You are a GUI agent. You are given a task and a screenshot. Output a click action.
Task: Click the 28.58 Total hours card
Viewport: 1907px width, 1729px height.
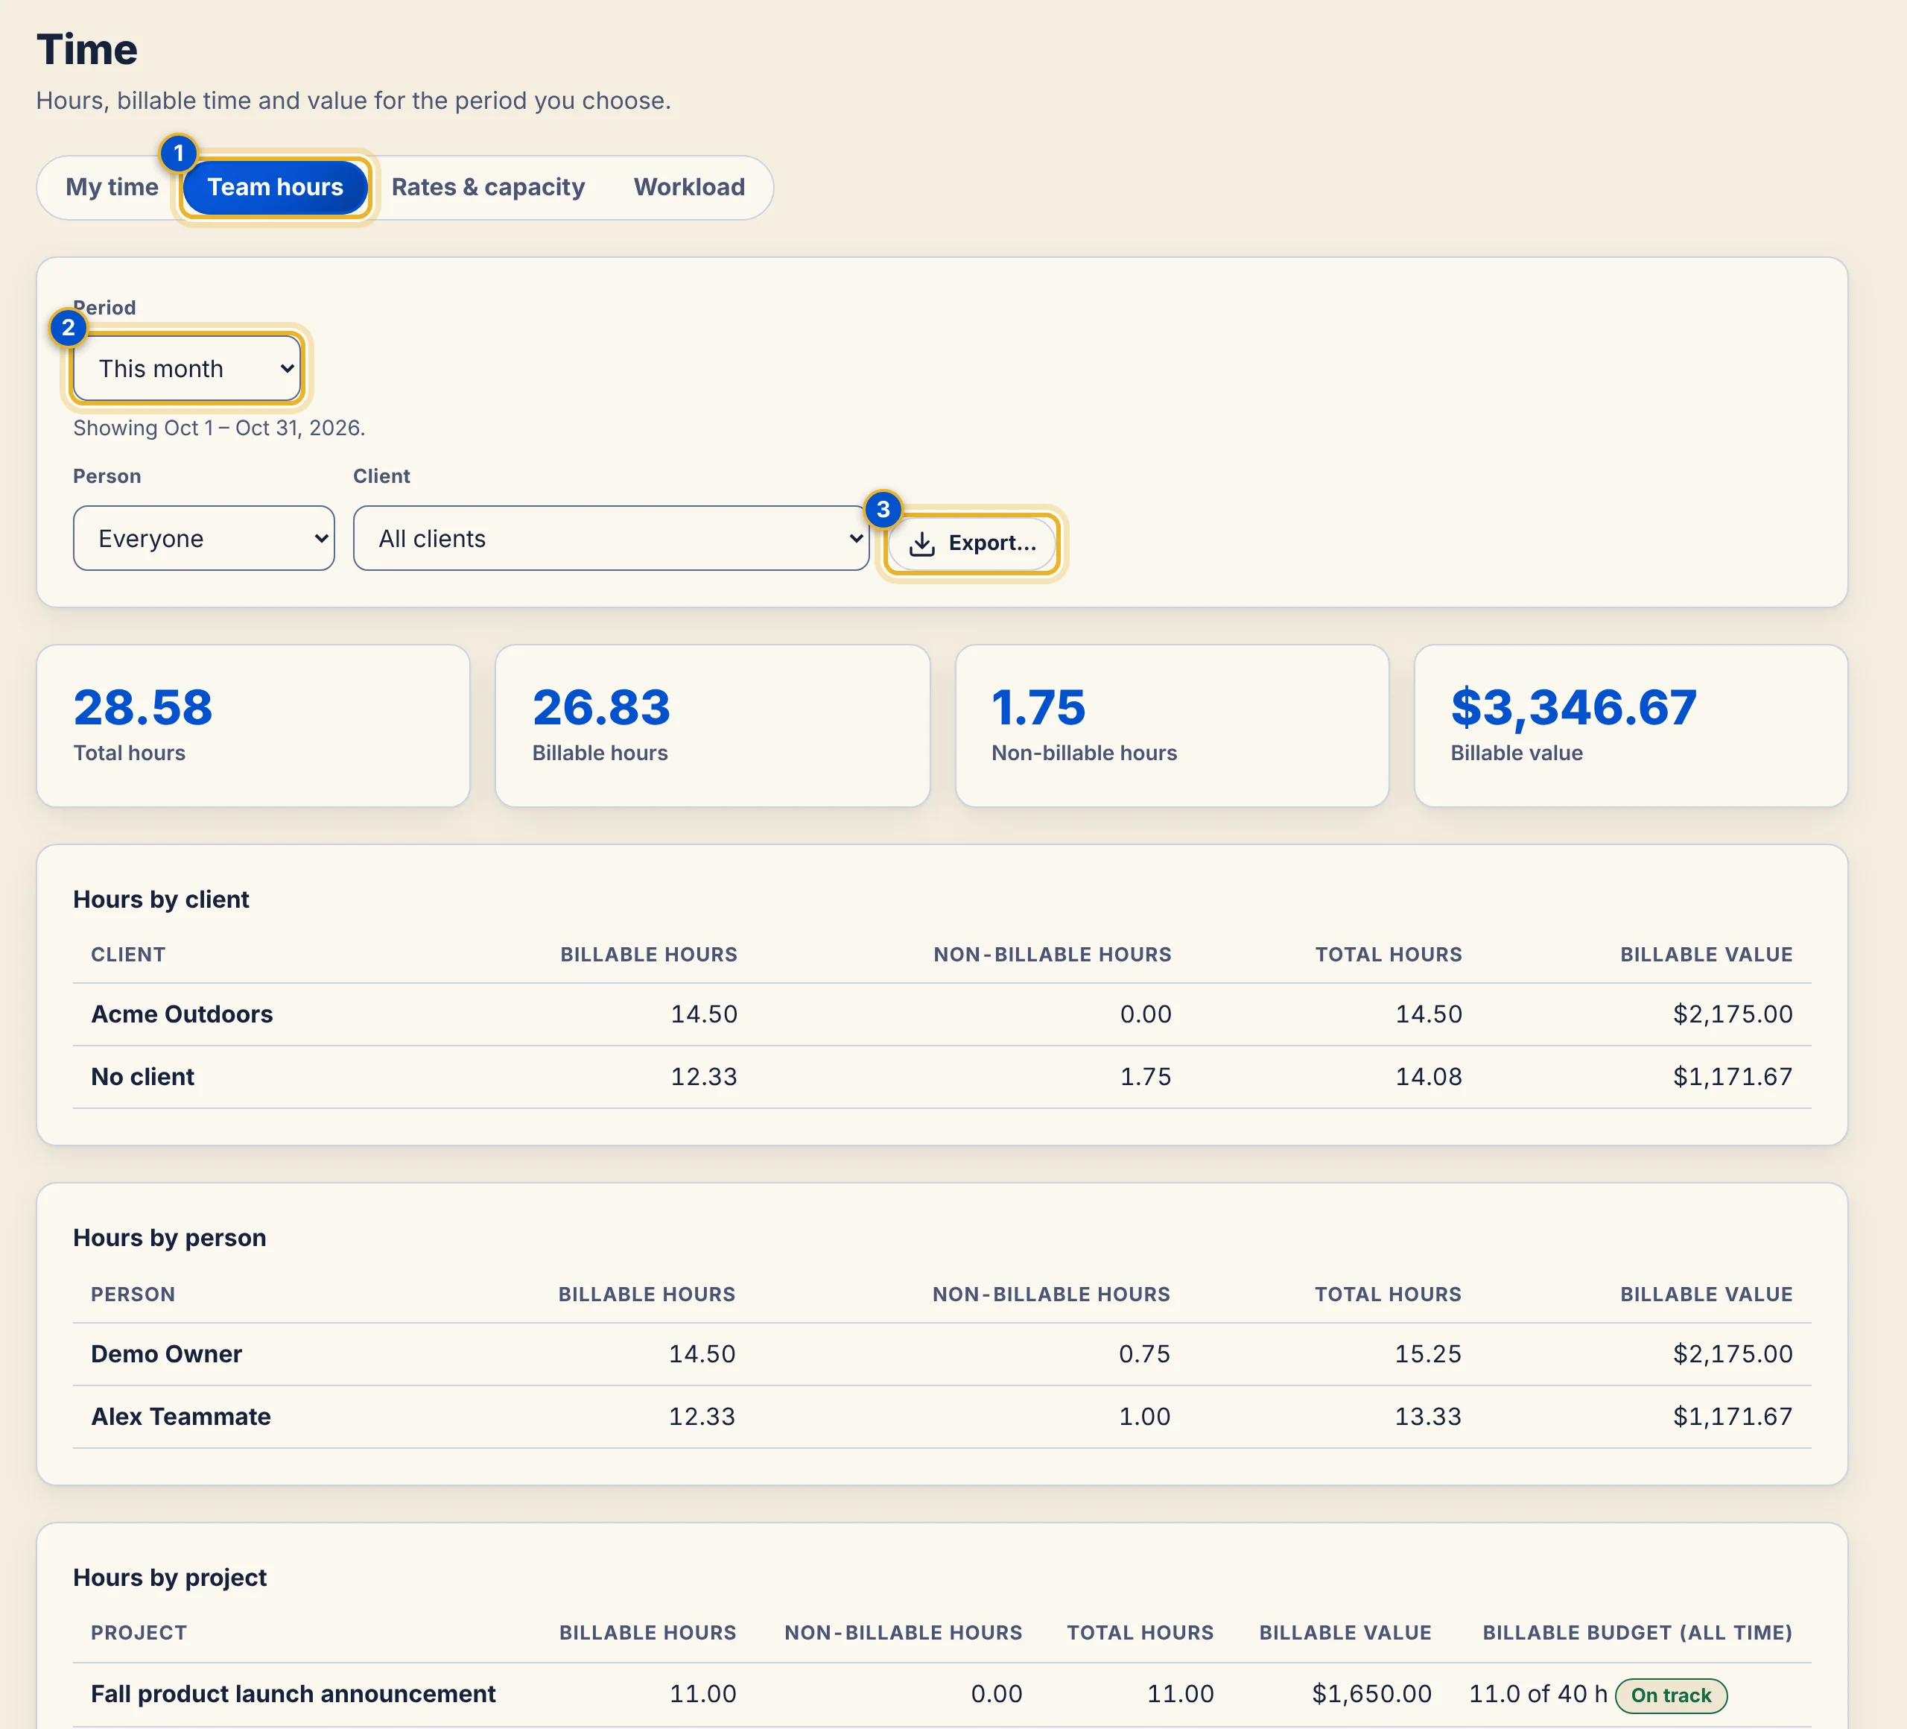point(253,726)
